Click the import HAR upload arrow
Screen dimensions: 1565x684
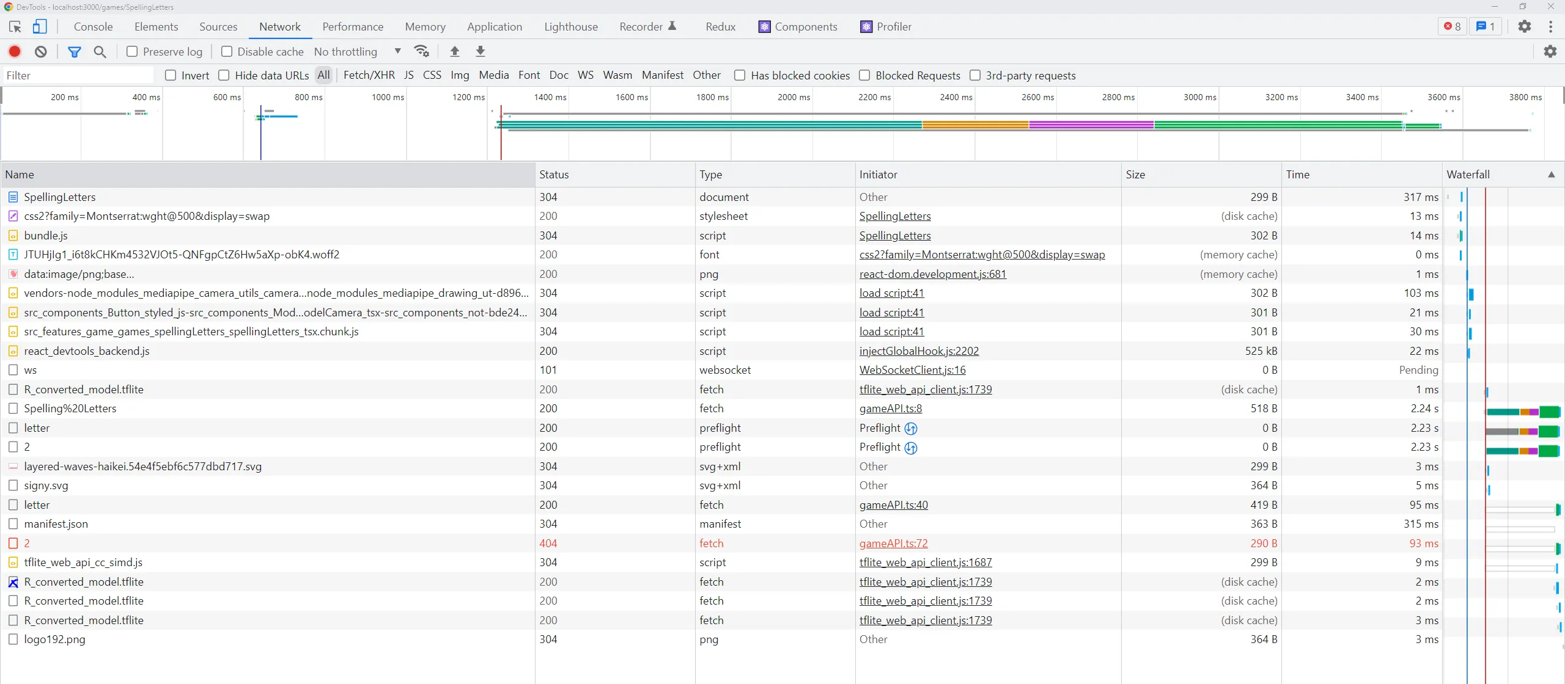455,51
